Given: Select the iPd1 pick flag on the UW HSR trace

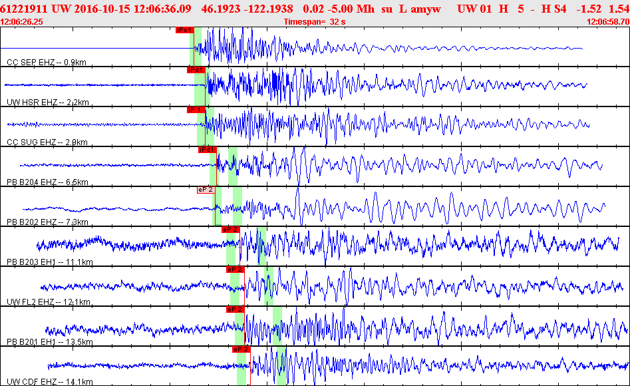Looking at the screenshot, I should pos(196,70).
